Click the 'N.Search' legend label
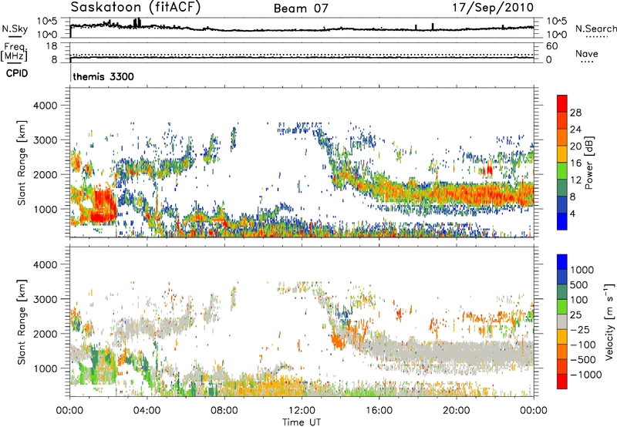617x427 pixels. tap(595, 29)
